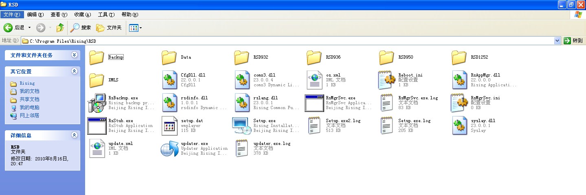Open 我的文档 link
Viewport: 586px width, 195px height.
(x=29, y=91)
